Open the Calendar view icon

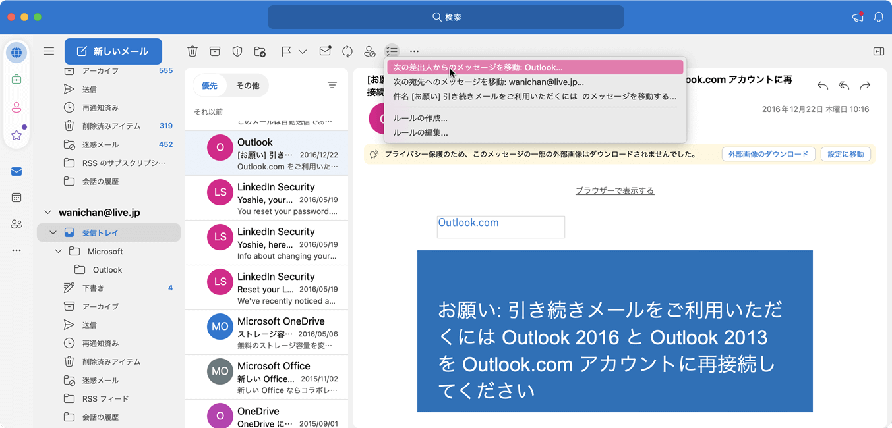tap(16, 198)
